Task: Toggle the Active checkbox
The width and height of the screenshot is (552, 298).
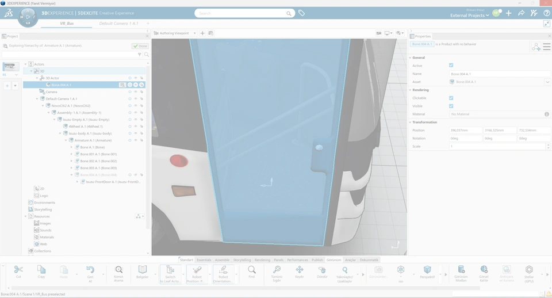Action: [x=451, y=65]
